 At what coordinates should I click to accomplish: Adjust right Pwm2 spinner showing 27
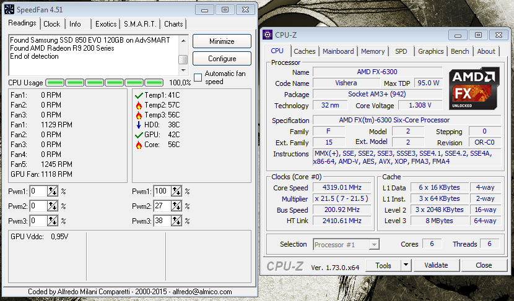(176, 206)
